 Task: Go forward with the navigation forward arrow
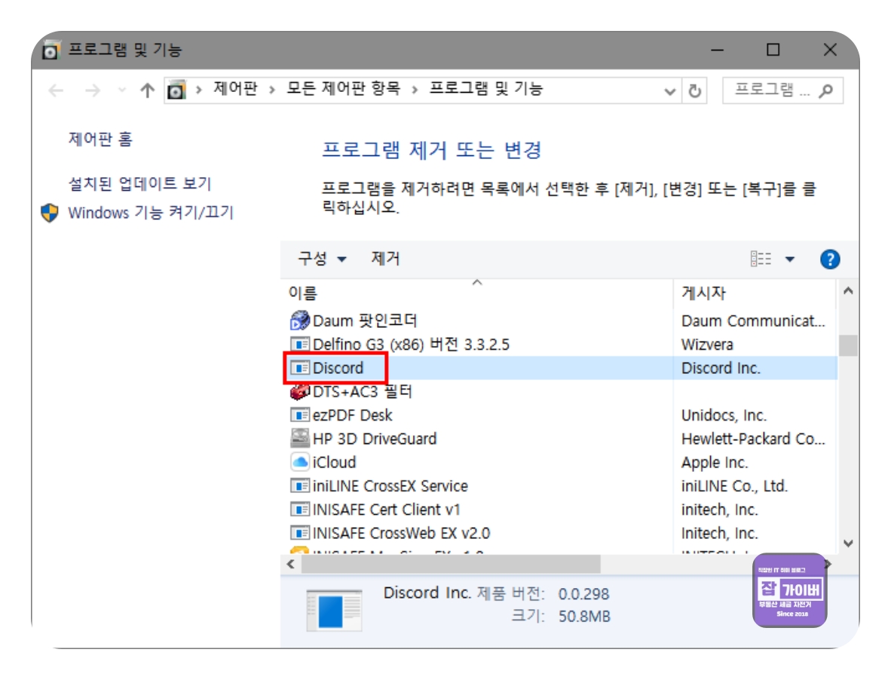pyautogui.click(x=92, y=90)
